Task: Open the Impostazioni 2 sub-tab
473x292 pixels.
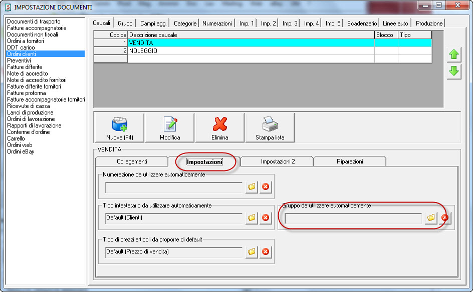Action: [278, 161]
